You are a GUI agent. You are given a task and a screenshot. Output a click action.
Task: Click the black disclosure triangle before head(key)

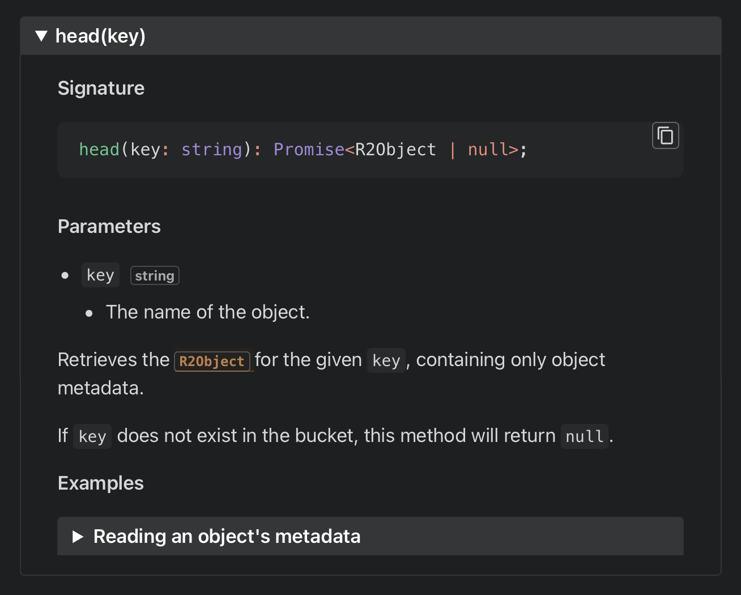(41, 35)
